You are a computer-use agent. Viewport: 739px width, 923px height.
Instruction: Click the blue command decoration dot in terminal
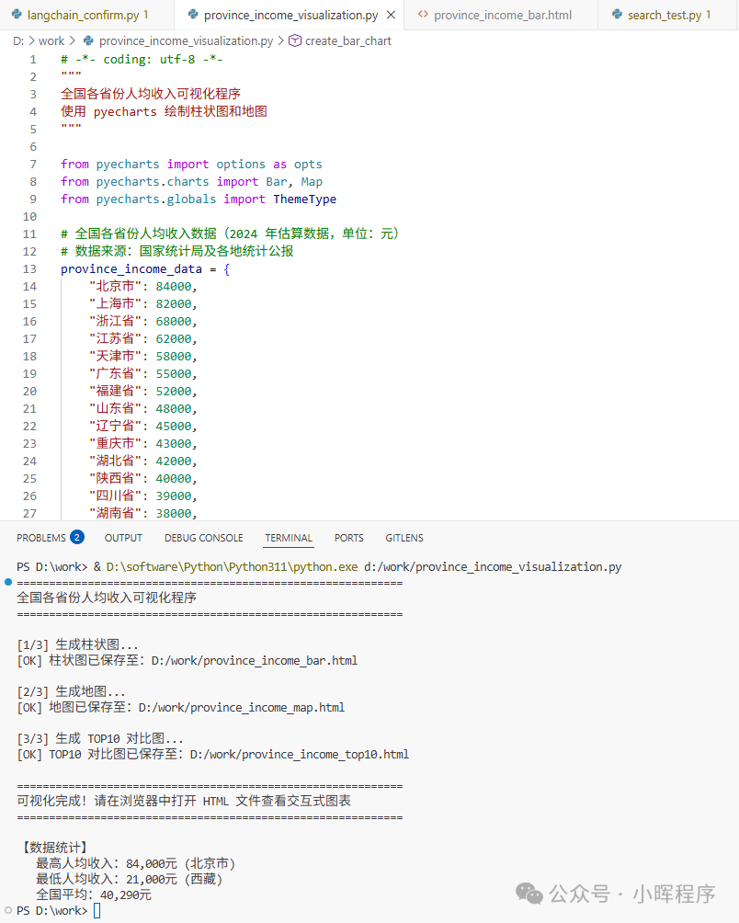click(x=8, y=582)
